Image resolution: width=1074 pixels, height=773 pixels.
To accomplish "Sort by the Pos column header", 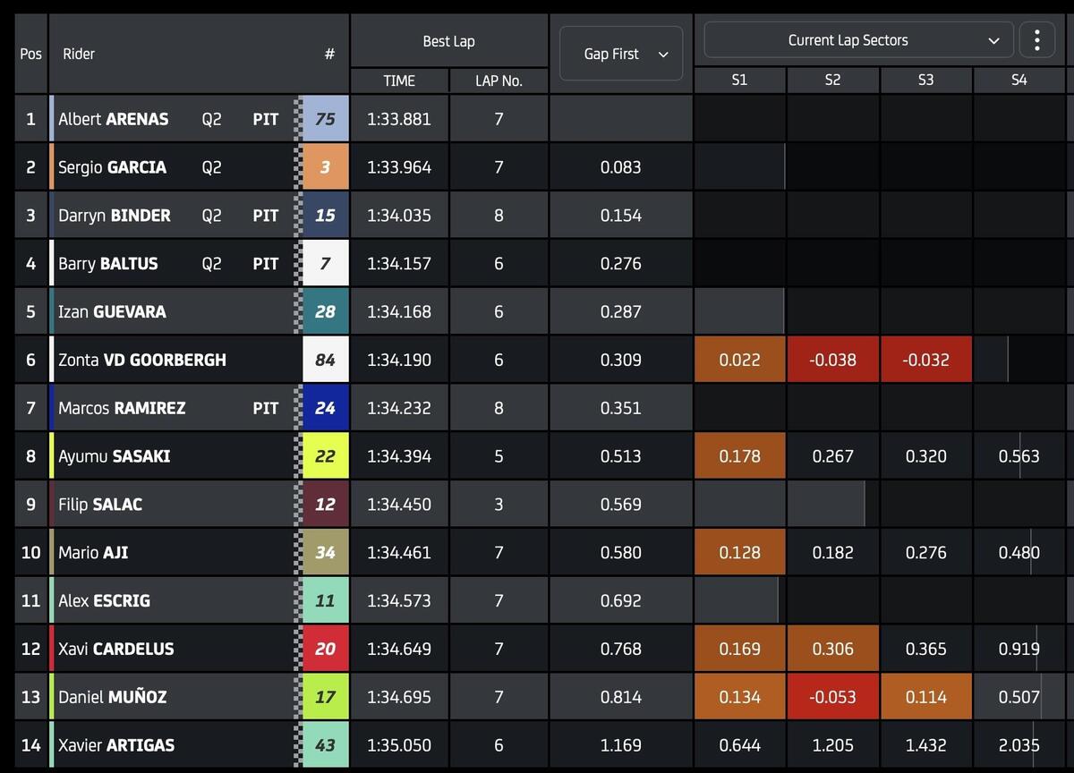I will 30,55.
